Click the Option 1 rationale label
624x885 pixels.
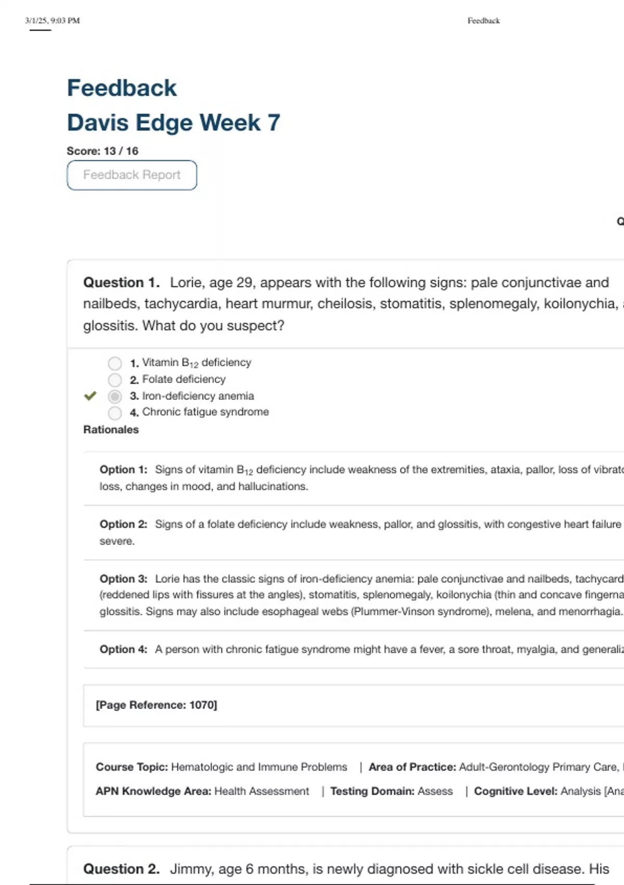point(123,470)
